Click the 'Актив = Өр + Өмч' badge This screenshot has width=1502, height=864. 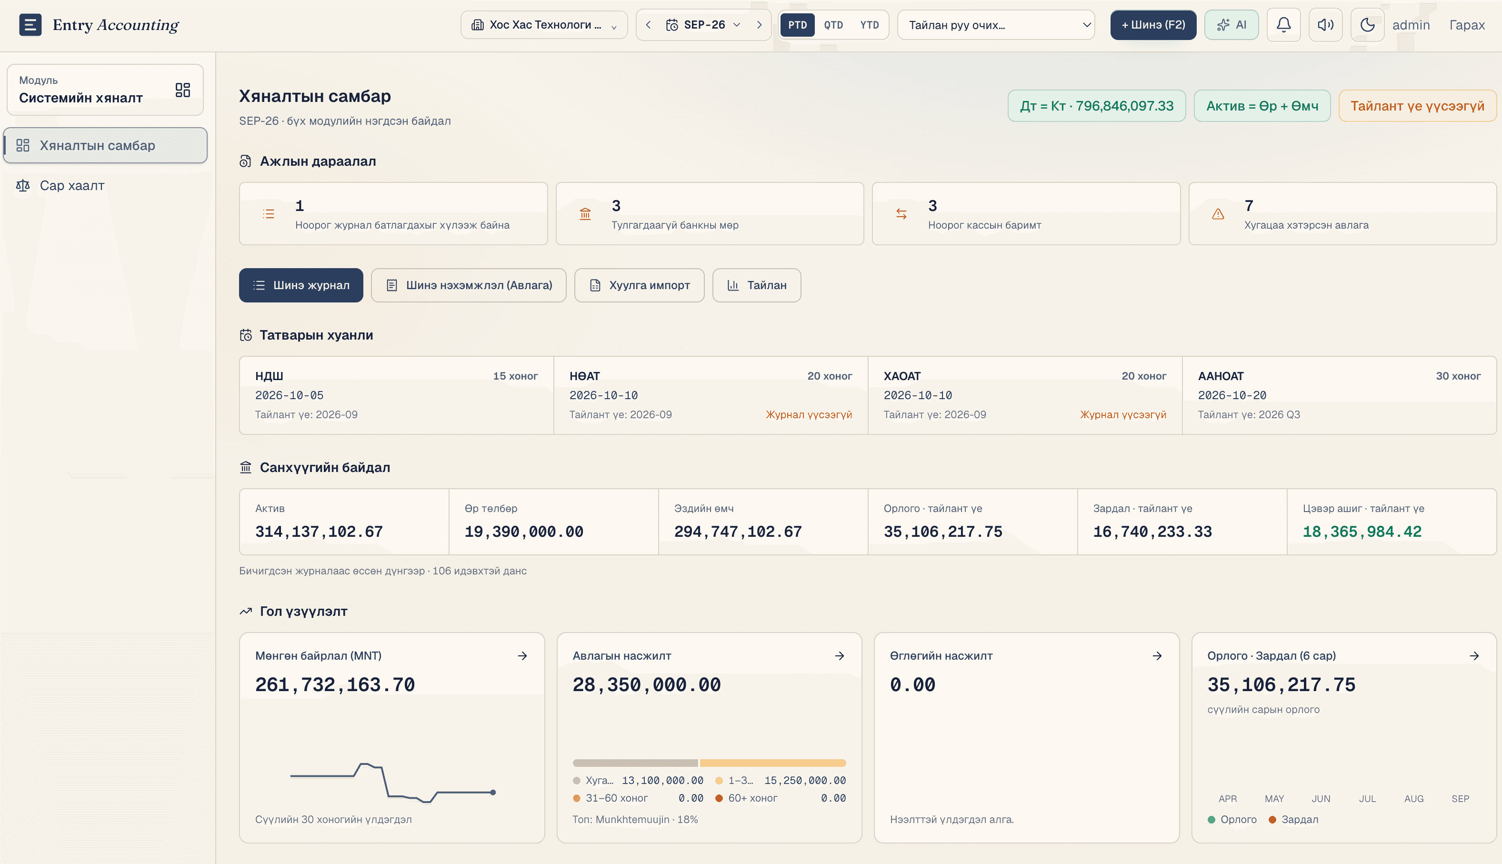click(x=1262, y=106)
